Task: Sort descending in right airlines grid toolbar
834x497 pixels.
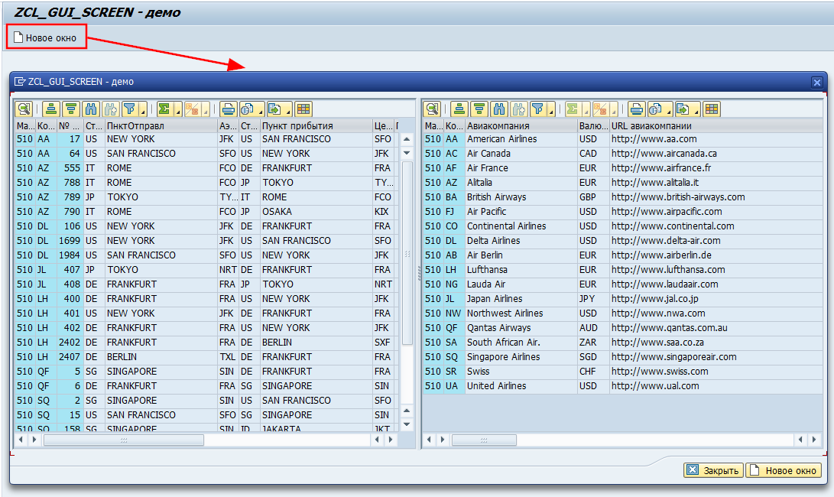Action: tap(479, 109)
